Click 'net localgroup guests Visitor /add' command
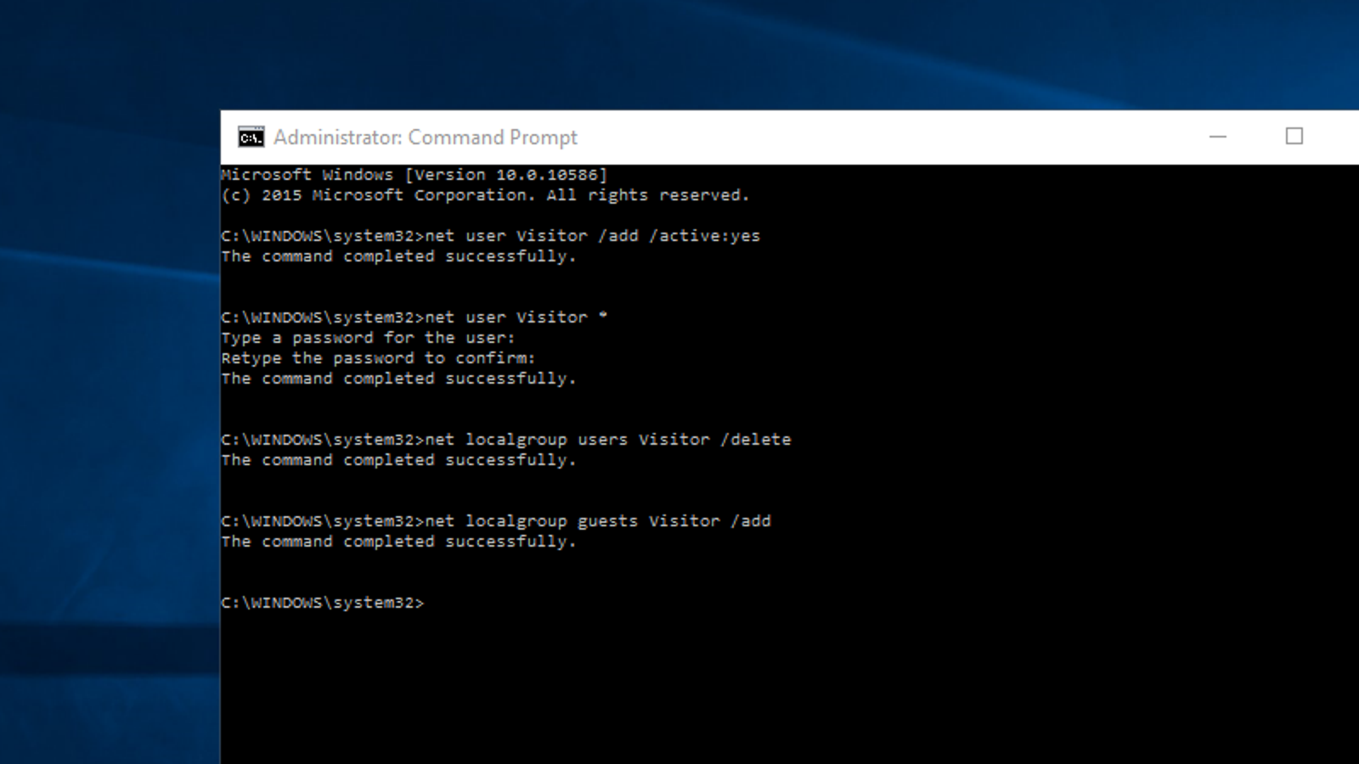 click(x=598, y=521)
